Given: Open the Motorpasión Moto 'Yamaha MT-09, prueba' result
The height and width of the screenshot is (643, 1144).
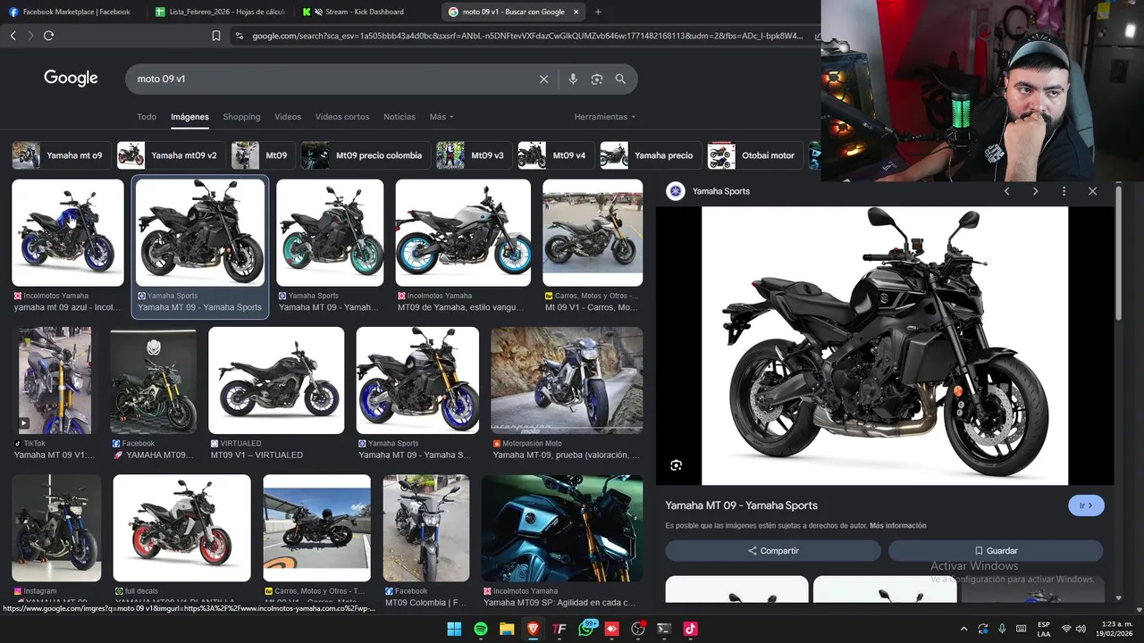Looking at the screenshot, I should tap(567, 380).
